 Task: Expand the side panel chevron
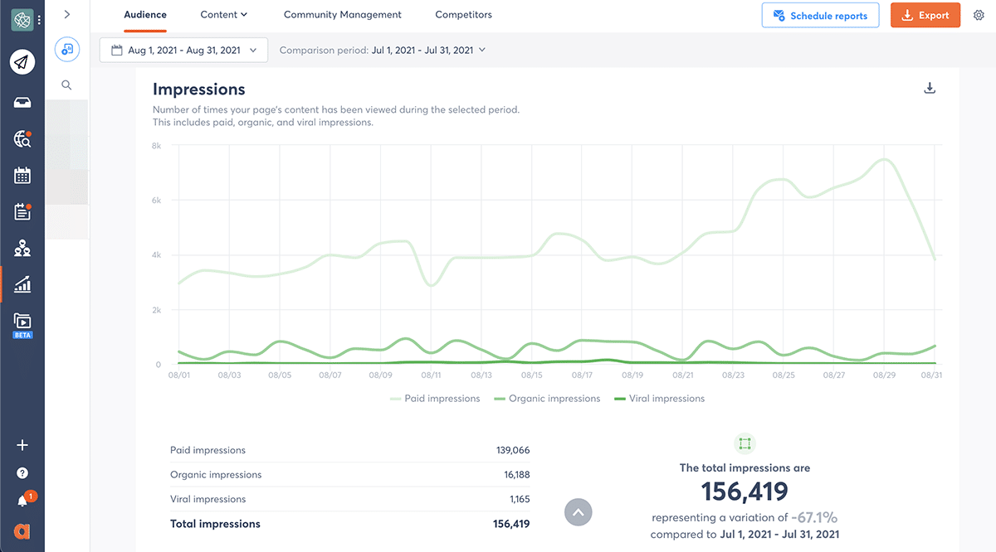point(66,15)
